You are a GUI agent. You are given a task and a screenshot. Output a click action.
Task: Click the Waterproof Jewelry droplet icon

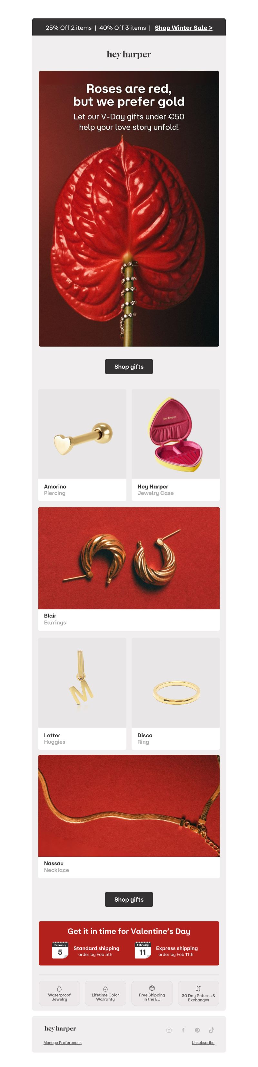coord(59,988)
